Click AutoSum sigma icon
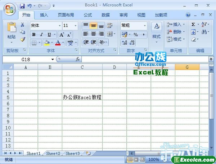The height and width of the screenshot is (164, 216). [x=193, y=24]
